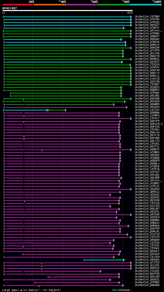Screen dimensions: 164x292
Task: Select the UniRef100_A9REV0 label
Action: tap(147, 150)
